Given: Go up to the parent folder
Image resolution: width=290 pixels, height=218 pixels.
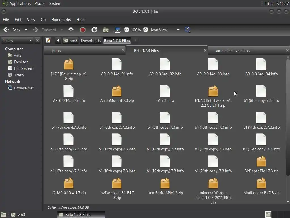Looking at the screenshot, I should (x=71, y=30).
